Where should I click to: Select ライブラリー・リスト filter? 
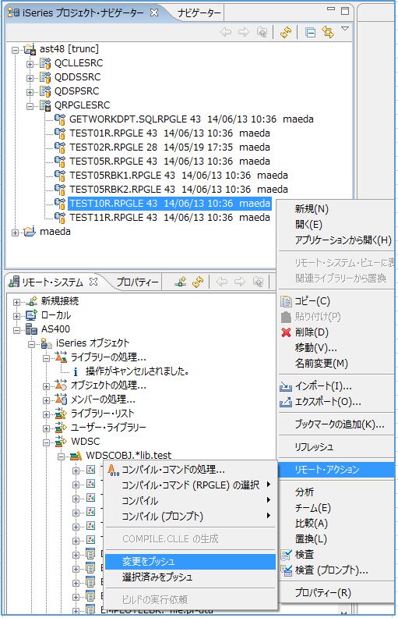pos(103,414)
